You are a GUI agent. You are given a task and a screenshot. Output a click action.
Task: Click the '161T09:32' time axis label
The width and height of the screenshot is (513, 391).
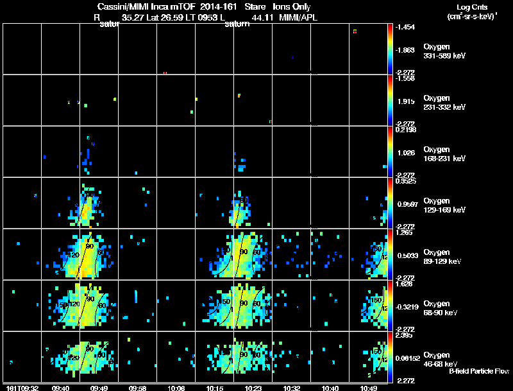click(22, 388)
